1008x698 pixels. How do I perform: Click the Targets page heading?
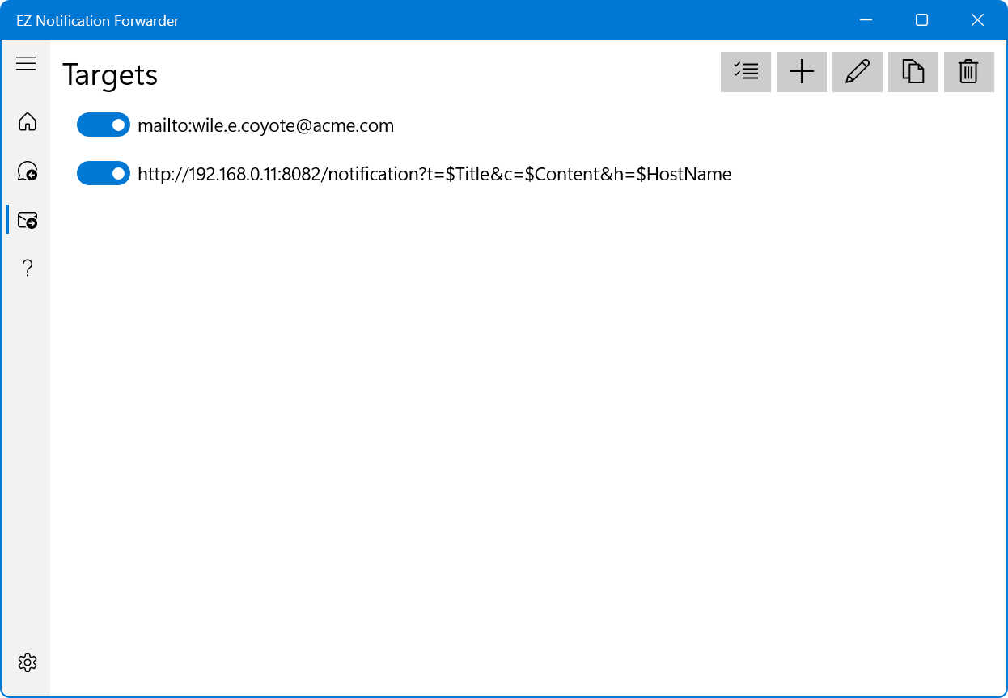click(x=110, y=74)
